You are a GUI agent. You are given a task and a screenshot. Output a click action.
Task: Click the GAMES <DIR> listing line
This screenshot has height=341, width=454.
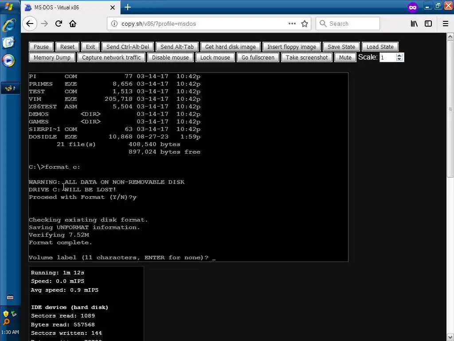pyautogui.click(x=114, y=122)
